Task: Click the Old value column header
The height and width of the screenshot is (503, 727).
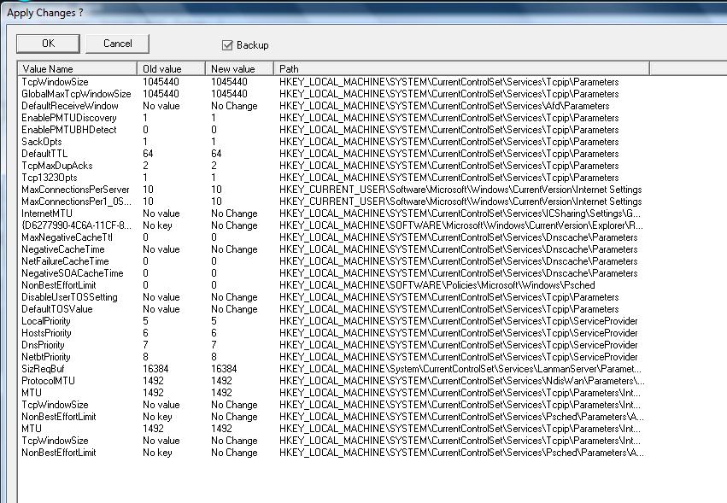Action: [171, 68]
